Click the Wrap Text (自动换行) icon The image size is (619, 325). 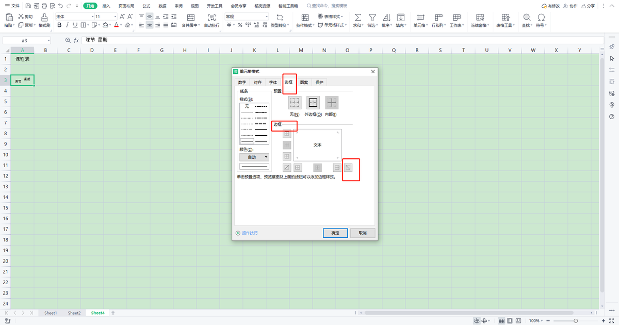(211, 17)
